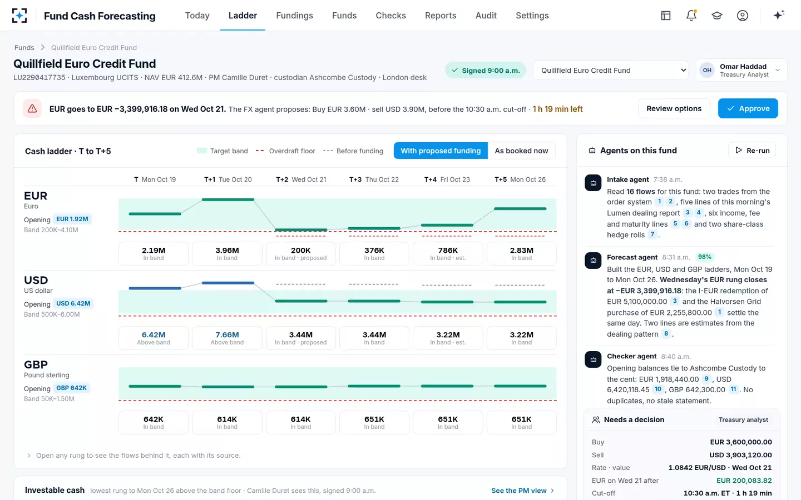This screenshot has height=500, width=801.
Task: Open the layout panel icon in header
Action: tap(666, 16)
